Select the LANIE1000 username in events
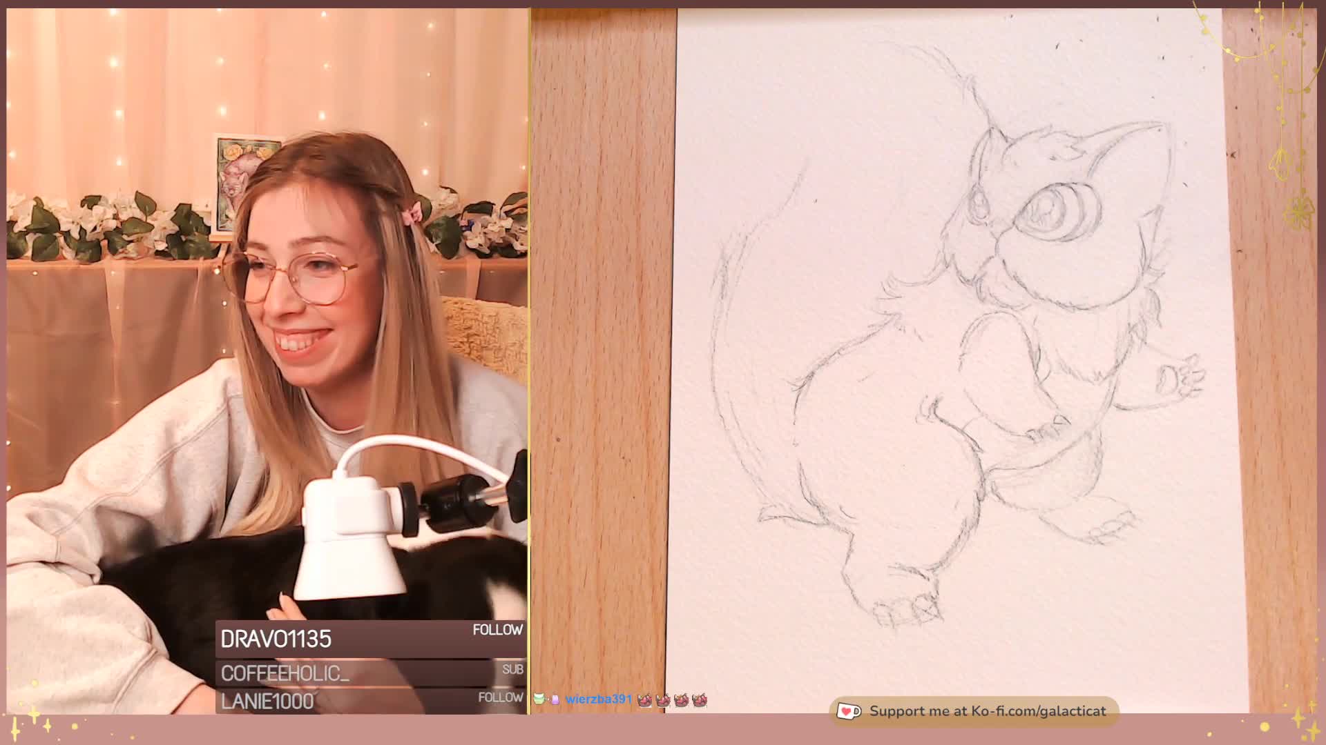1326x745 pixels. (267, 702)
